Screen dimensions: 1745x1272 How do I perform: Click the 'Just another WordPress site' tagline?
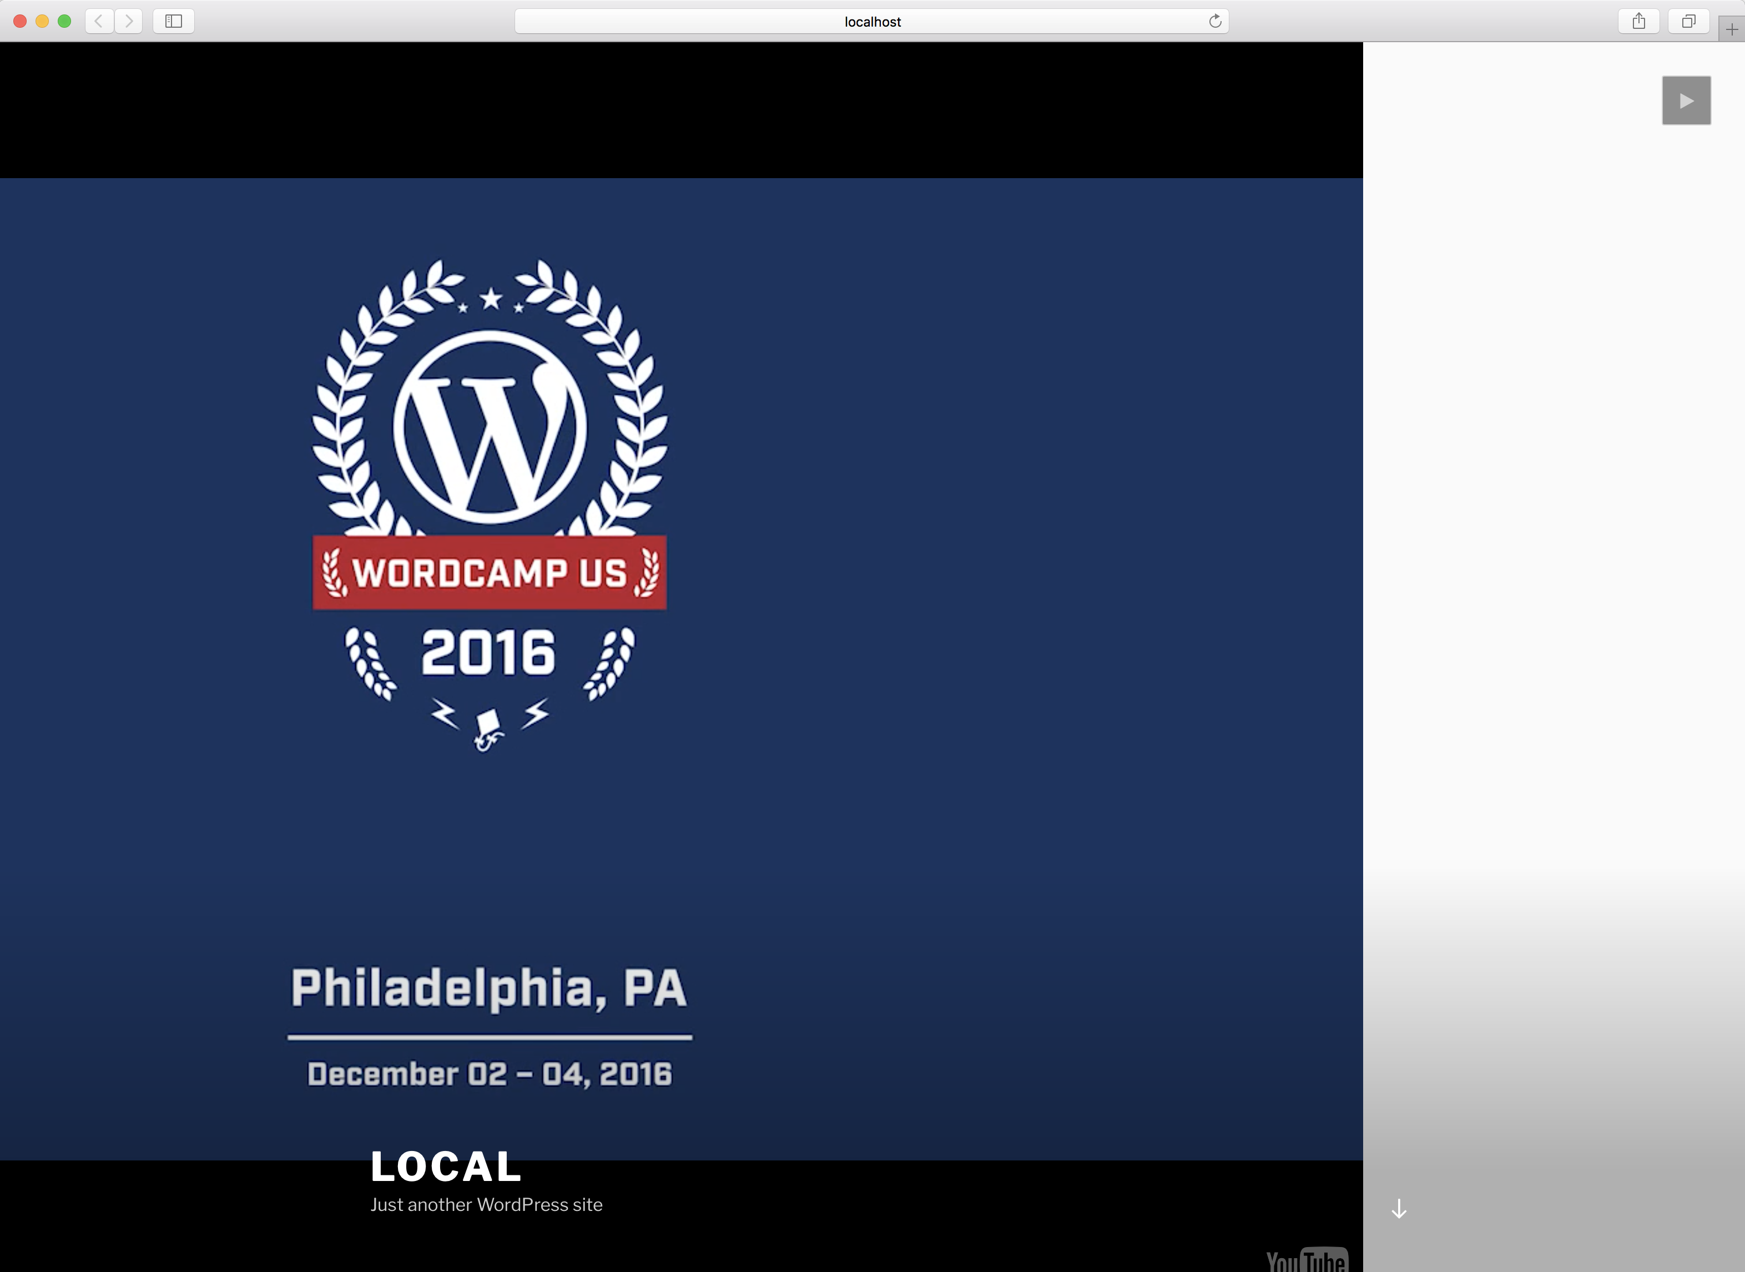486,1205
